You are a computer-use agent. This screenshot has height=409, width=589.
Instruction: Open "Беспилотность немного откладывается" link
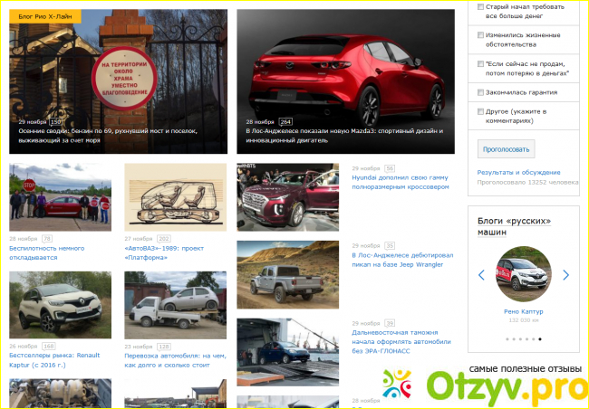coord(46,252)
